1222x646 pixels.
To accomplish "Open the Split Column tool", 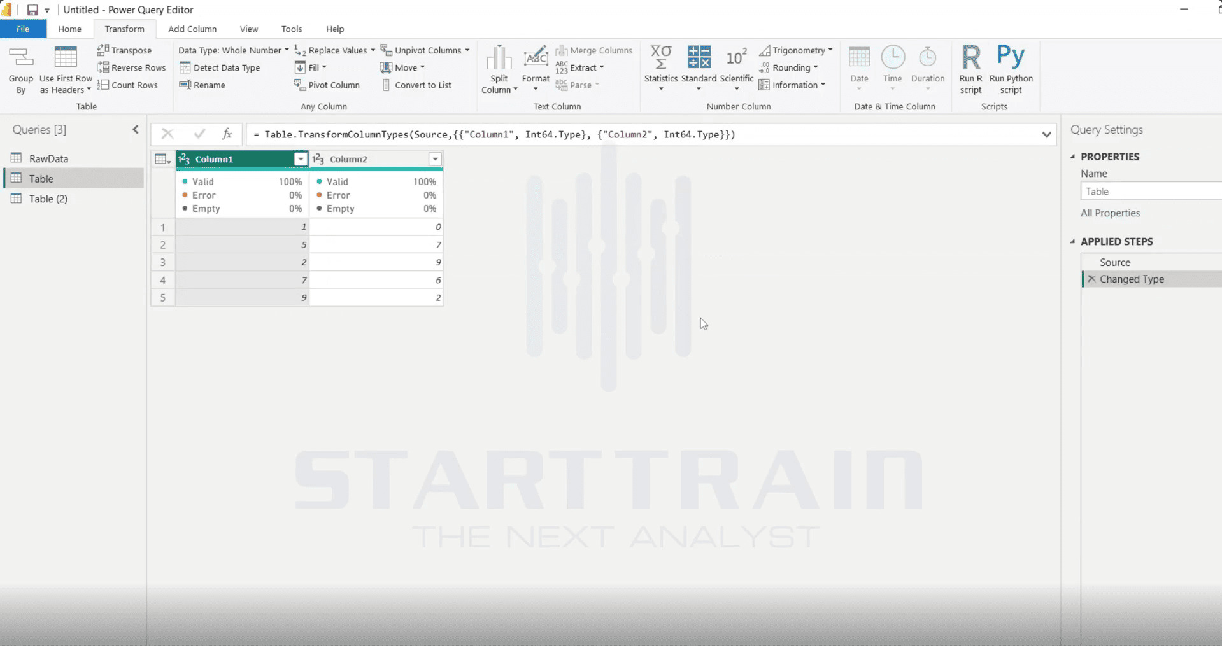I will point(499,70).
